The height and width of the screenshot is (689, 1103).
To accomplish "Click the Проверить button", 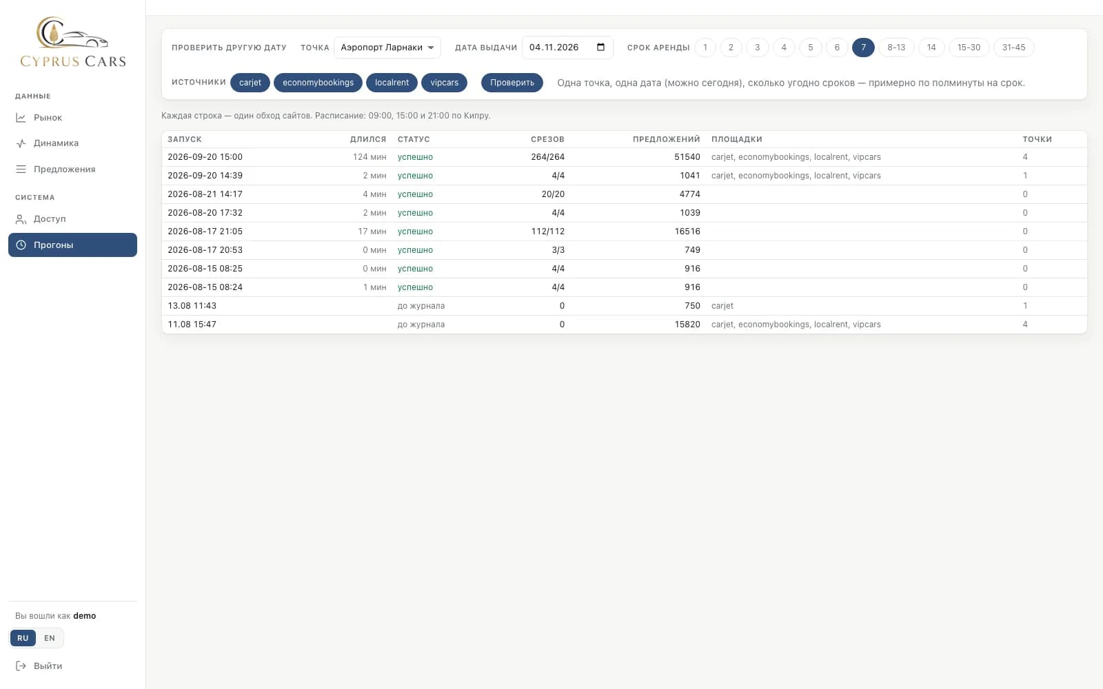I will pyautogui.click(x=512, y=83).
